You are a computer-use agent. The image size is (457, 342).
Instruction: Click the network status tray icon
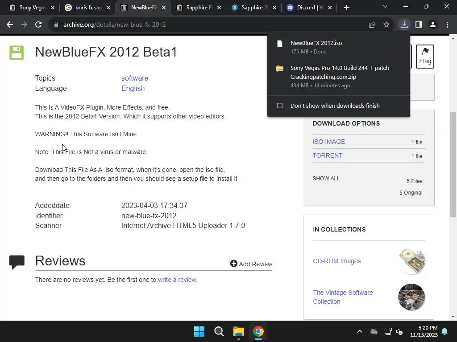pos(388,331)
